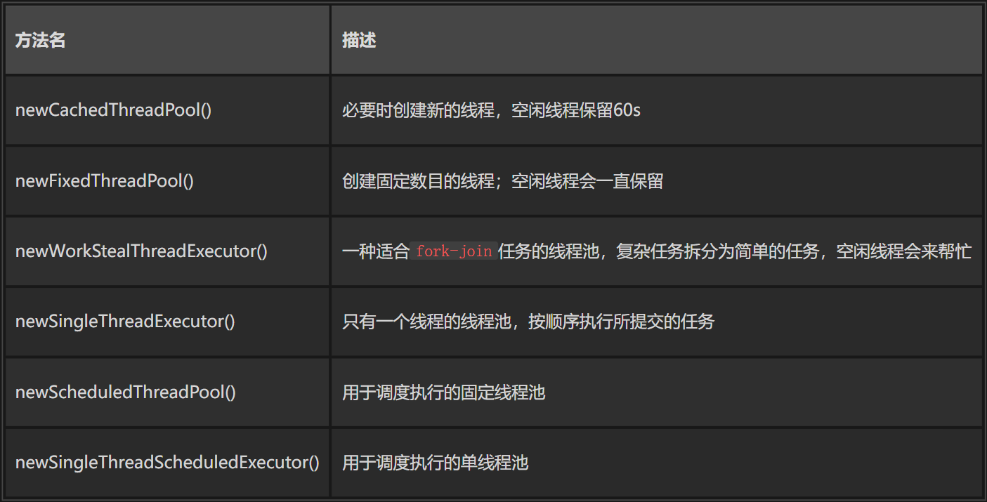This screenshot has height=502, width=987.
Task: Click 一种适合 before the fork-join code
Action: 376,251
